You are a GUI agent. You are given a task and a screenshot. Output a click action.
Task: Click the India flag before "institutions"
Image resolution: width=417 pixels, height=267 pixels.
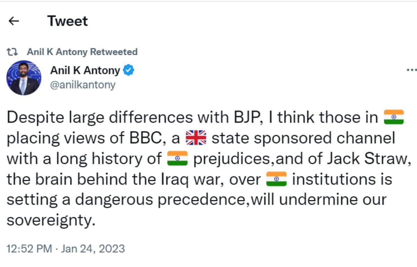276,180
